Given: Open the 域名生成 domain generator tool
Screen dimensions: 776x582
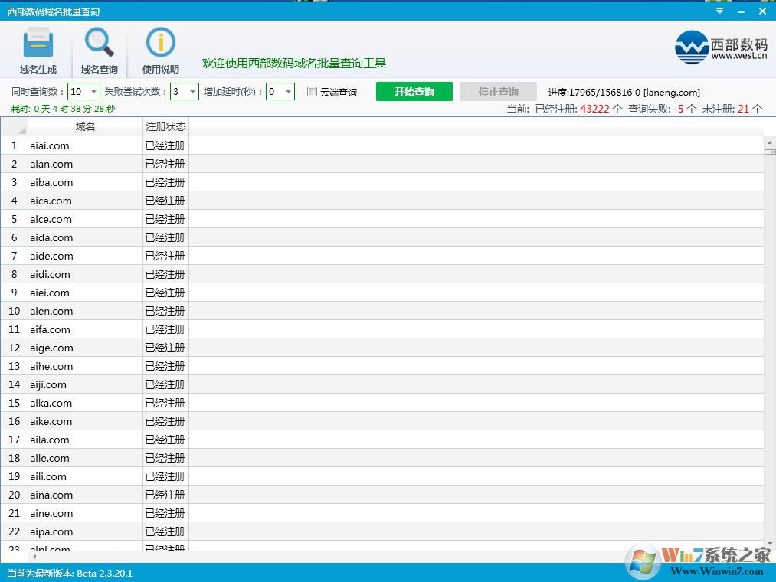Looking at the screenshot, I should 38,51.
